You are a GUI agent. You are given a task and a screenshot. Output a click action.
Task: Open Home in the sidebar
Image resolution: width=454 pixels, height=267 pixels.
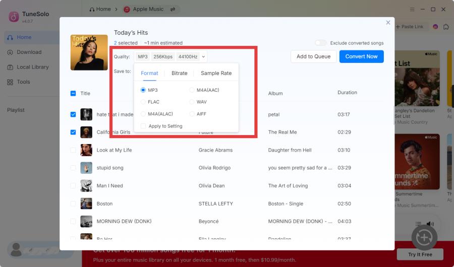click(31, 37)
